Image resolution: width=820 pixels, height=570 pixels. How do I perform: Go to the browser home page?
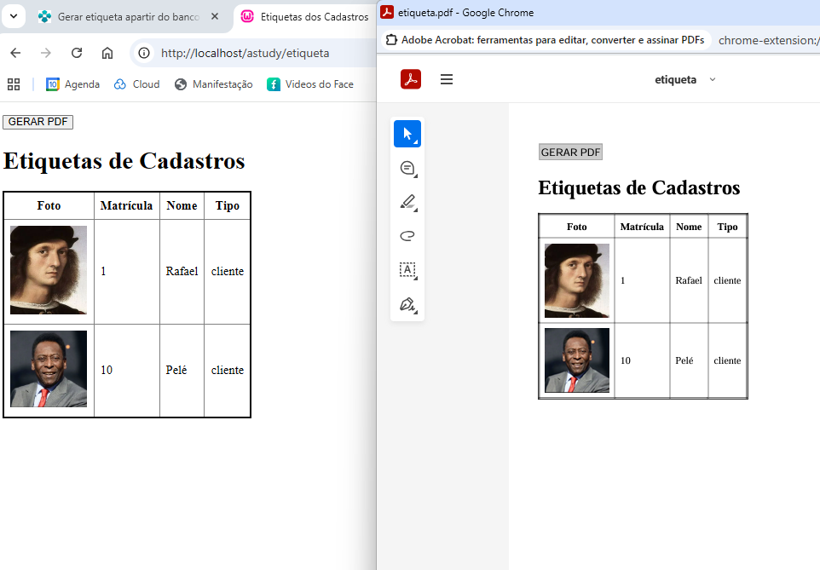click(107, 53)
